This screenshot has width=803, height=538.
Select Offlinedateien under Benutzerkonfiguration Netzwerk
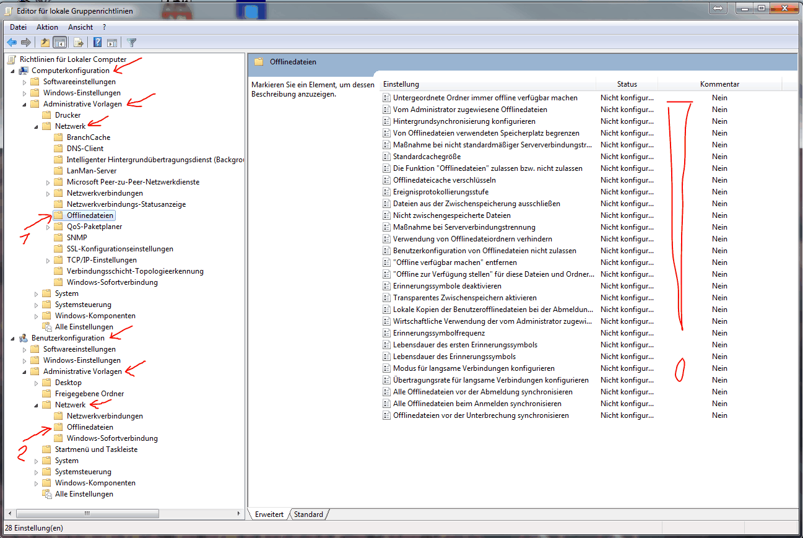tap(90, 427)
